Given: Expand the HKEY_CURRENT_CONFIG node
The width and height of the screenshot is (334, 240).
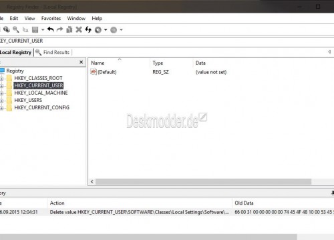Looking at the screenshot, I should [1, 108].
